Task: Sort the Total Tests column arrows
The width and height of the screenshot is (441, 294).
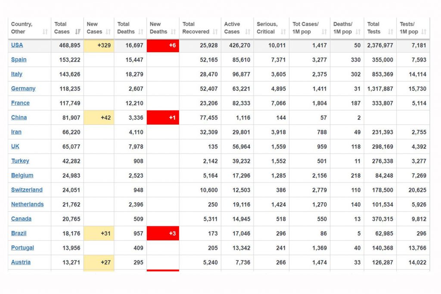Action: pyautogui.click(x=391, y=32)
